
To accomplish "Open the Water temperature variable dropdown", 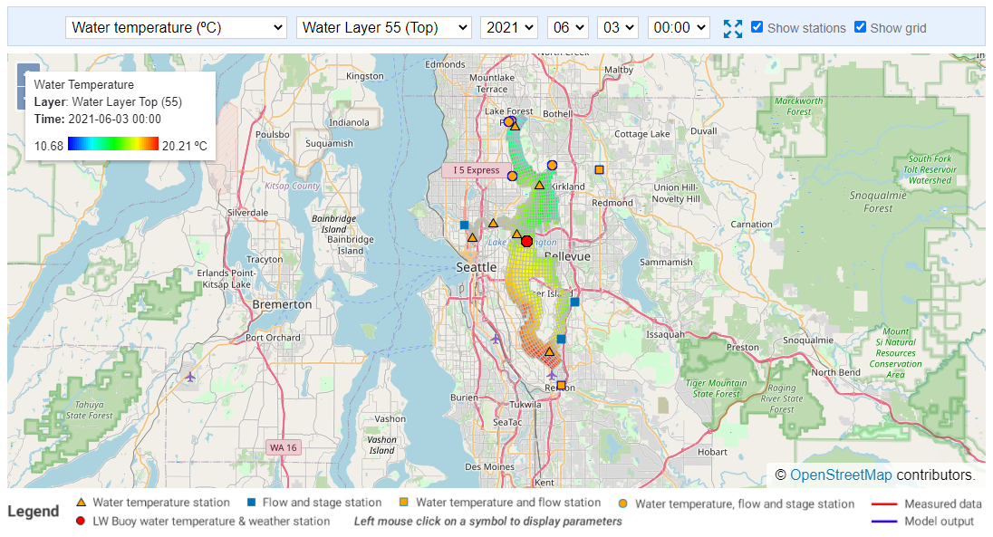I will click(x=176, y=27).
